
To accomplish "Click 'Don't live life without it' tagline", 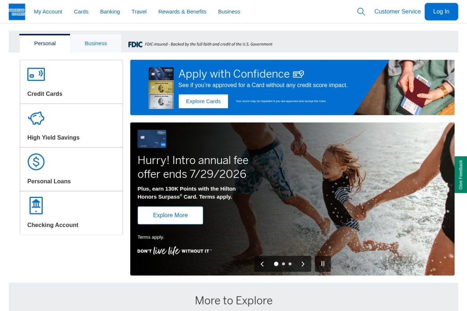I will (x=174, y=251).
